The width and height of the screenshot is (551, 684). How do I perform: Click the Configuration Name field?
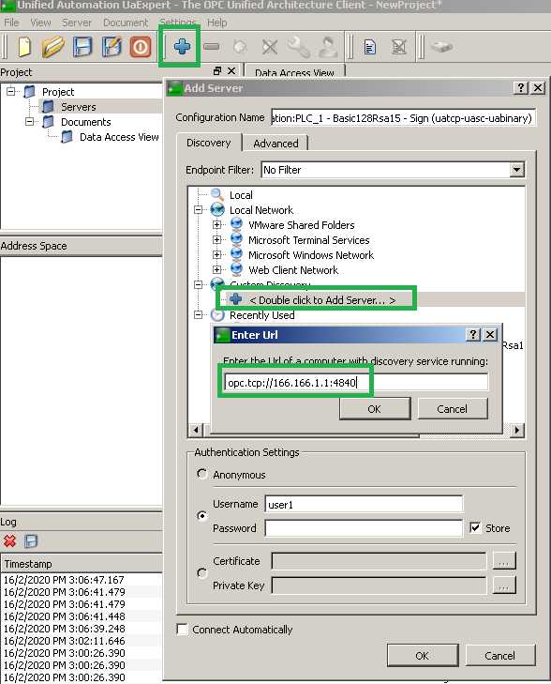403,118
